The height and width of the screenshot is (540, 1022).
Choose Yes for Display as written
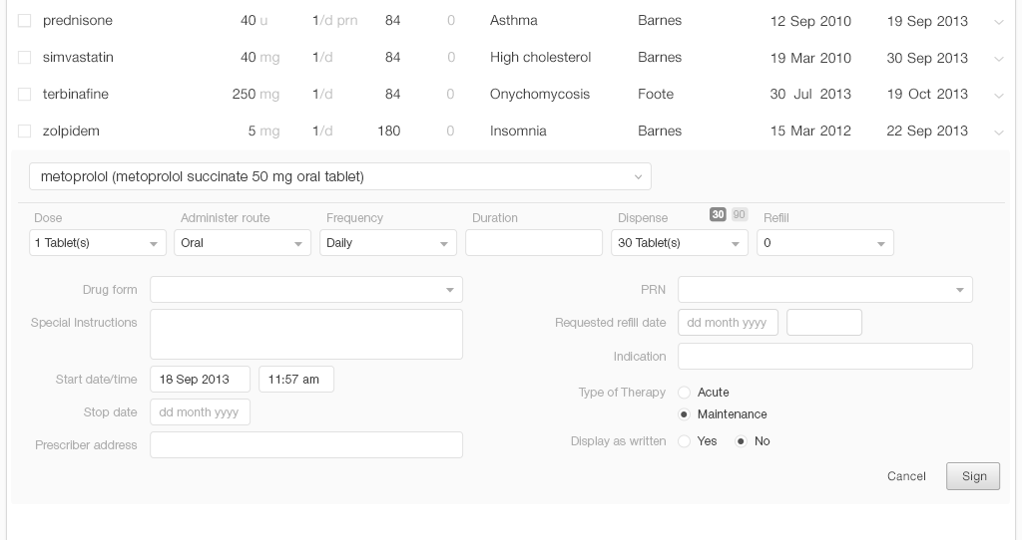tap(685, 441)
